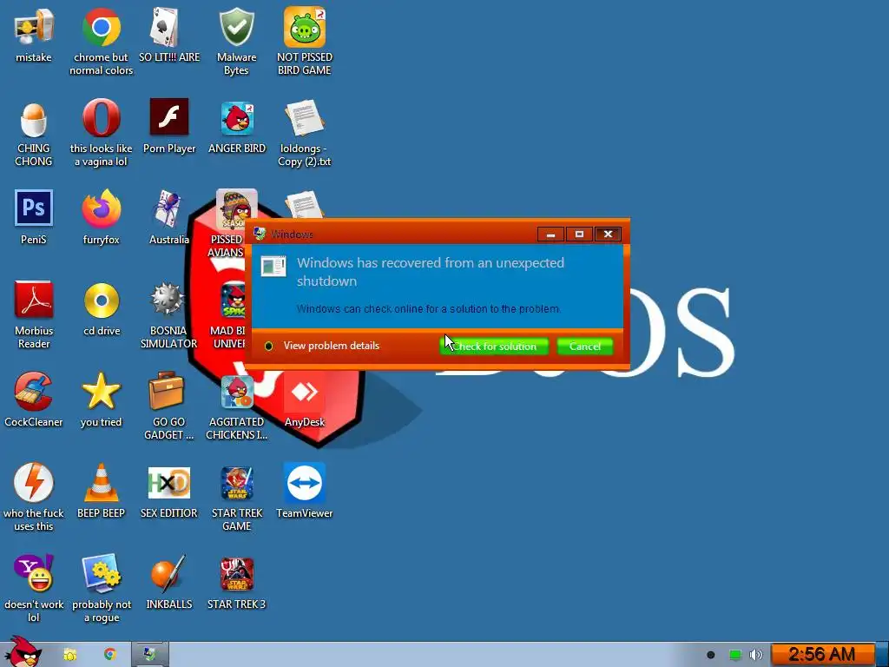Open the Angry Bird start button
The image size is (889, 667).
coord(23,653)
